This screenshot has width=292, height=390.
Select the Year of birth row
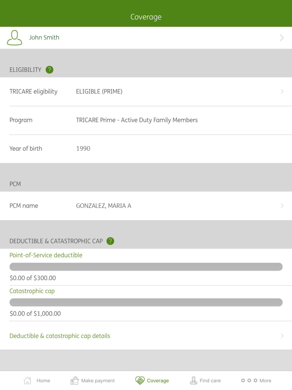click(x=146, y=148)
